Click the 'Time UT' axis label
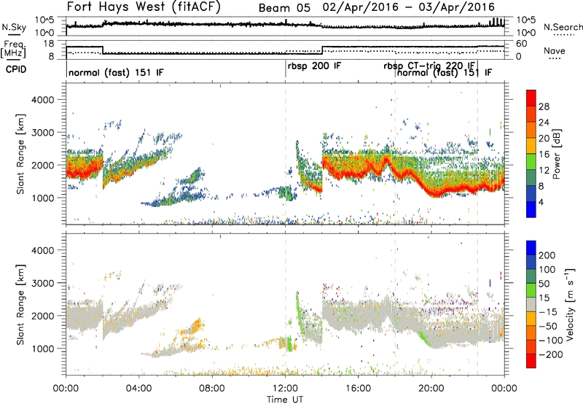583x404 pixels. point(285,400)
